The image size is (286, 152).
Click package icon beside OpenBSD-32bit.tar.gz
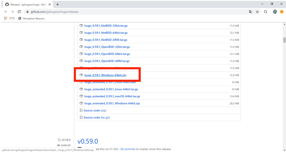81,47
